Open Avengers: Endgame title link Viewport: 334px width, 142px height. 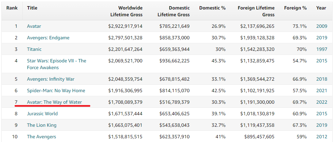[x=48, y=38]
